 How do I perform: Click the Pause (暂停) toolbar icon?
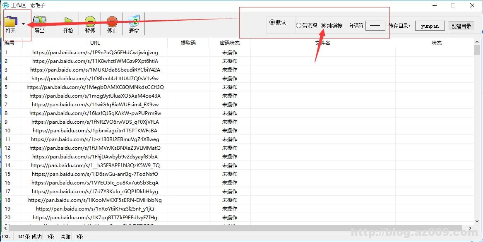[x=90, y=21]
